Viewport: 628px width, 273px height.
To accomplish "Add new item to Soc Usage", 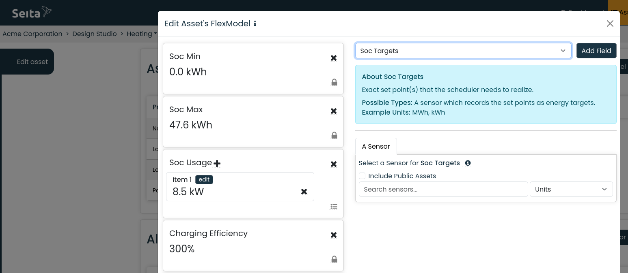I will (217, 163).
